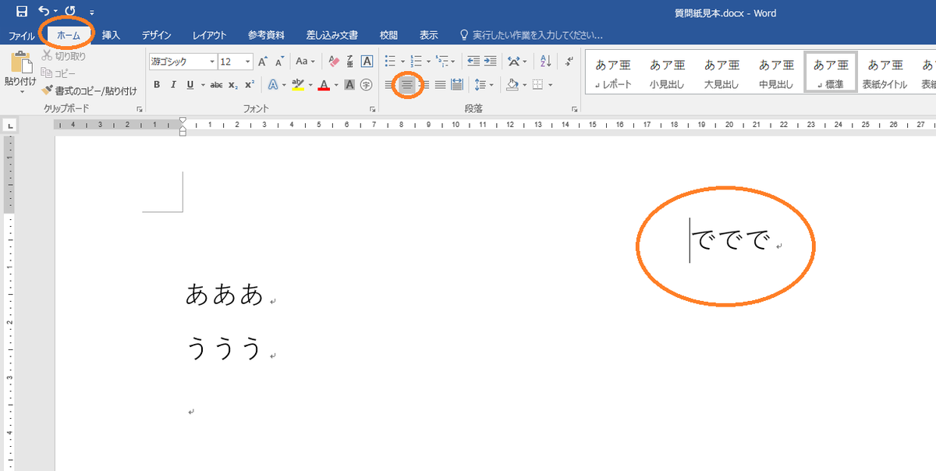Justify the paragraph
This screenshot has width=936, height=471.
(440, 84)
